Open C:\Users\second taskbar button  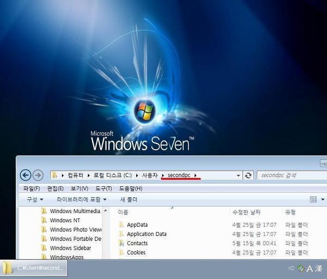pos(34,268)
